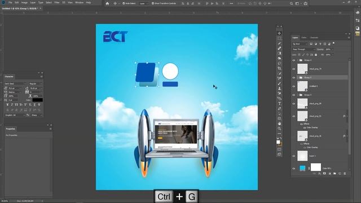This screenshot has width=361, height=203.
Task: Click the Layer 1 thumbnail
Action: click(x=302, y=156)
